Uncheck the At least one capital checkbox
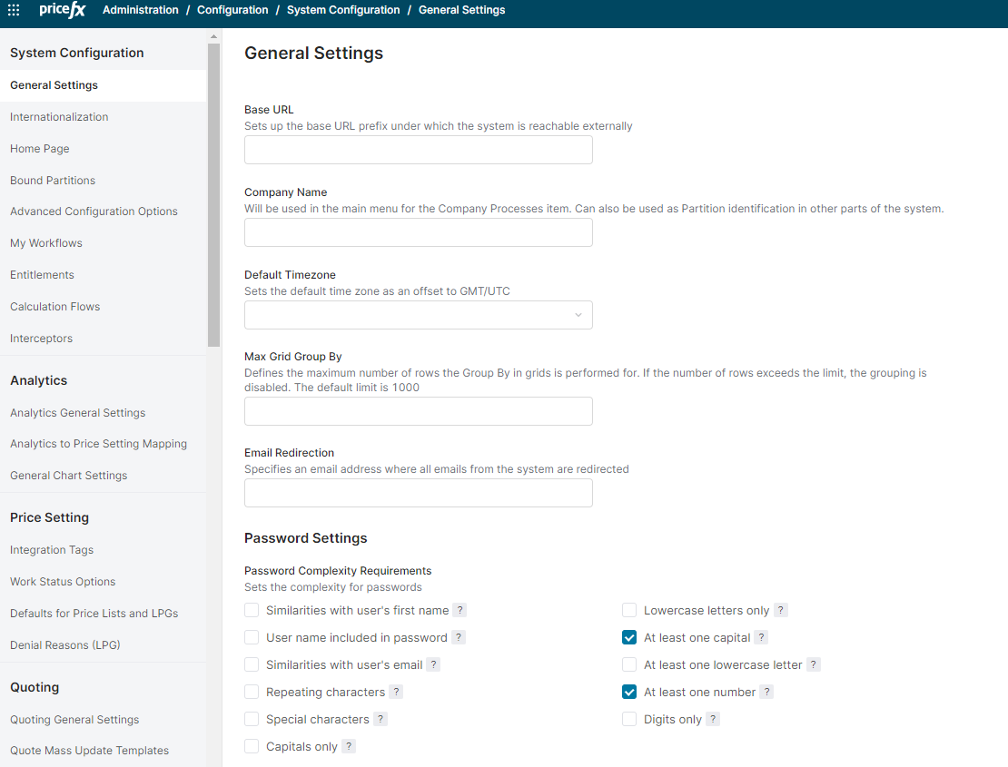Screen dimensions: 1008x767 [629, 638]
